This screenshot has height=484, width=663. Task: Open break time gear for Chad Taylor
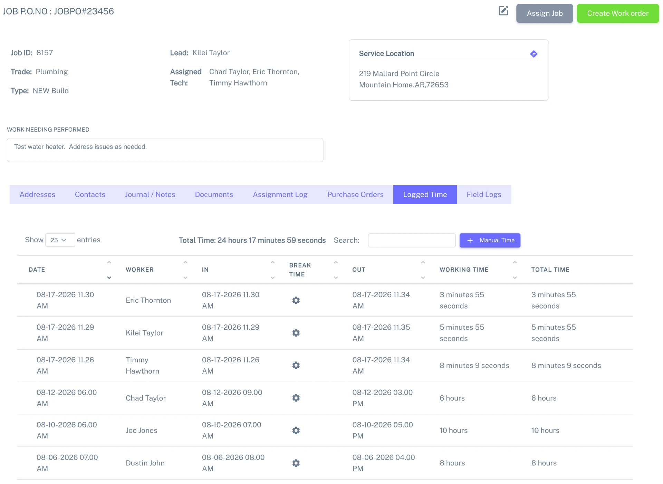[x=296, y=398]
